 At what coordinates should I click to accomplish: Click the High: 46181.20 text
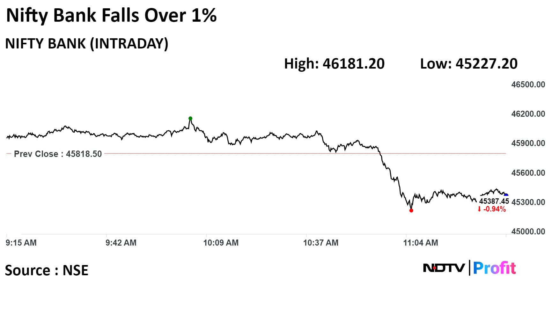click(334, 64)
